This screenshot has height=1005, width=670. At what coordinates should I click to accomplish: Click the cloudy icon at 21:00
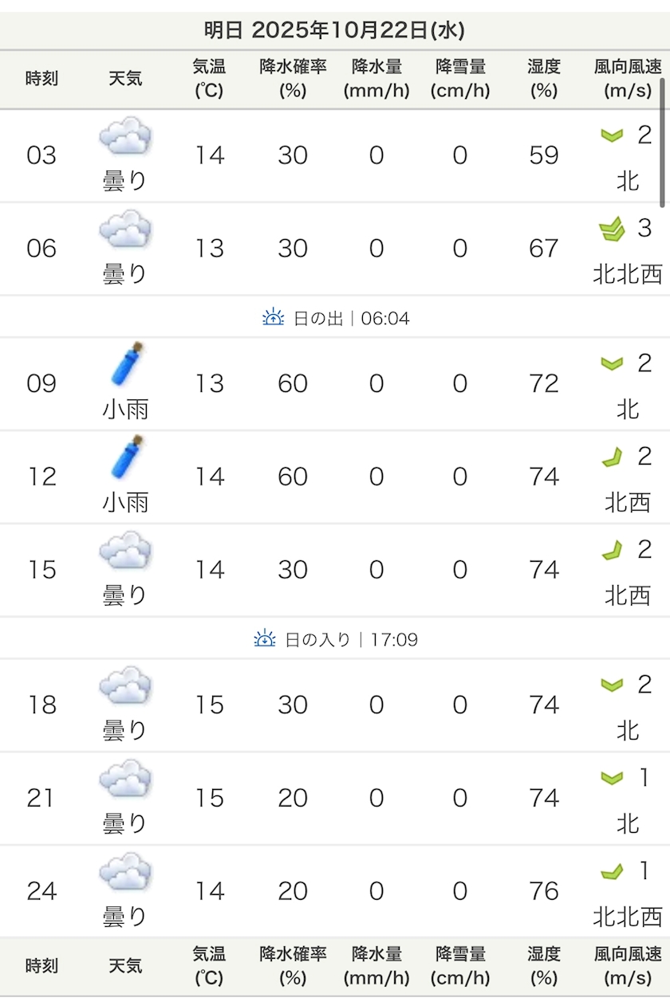coord(125,779)
